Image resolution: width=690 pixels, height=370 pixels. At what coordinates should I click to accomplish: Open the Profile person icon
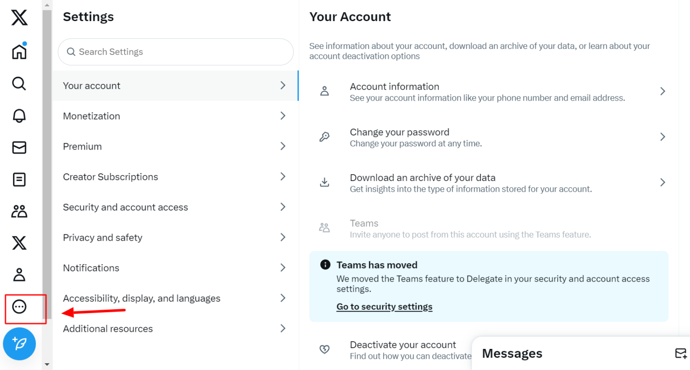coord(19,274)
